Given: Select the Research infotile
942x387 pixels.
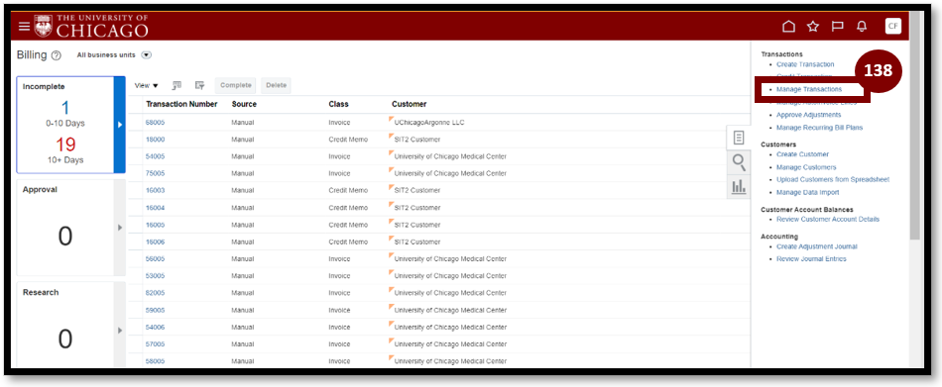Looking at the screenshot, I should pyautogui.click(x=64, y=324).
